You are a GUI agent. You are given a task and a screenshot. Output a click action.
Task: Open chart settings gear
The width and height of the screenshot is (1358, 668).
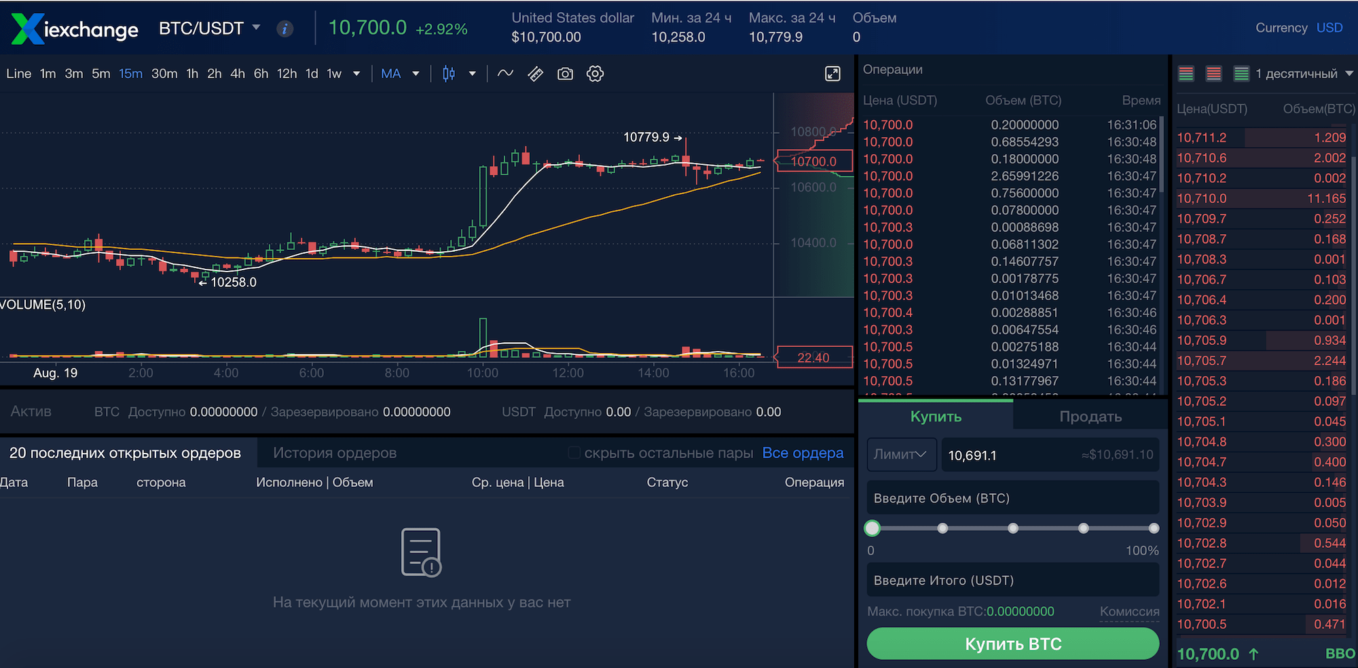(595, 73)
